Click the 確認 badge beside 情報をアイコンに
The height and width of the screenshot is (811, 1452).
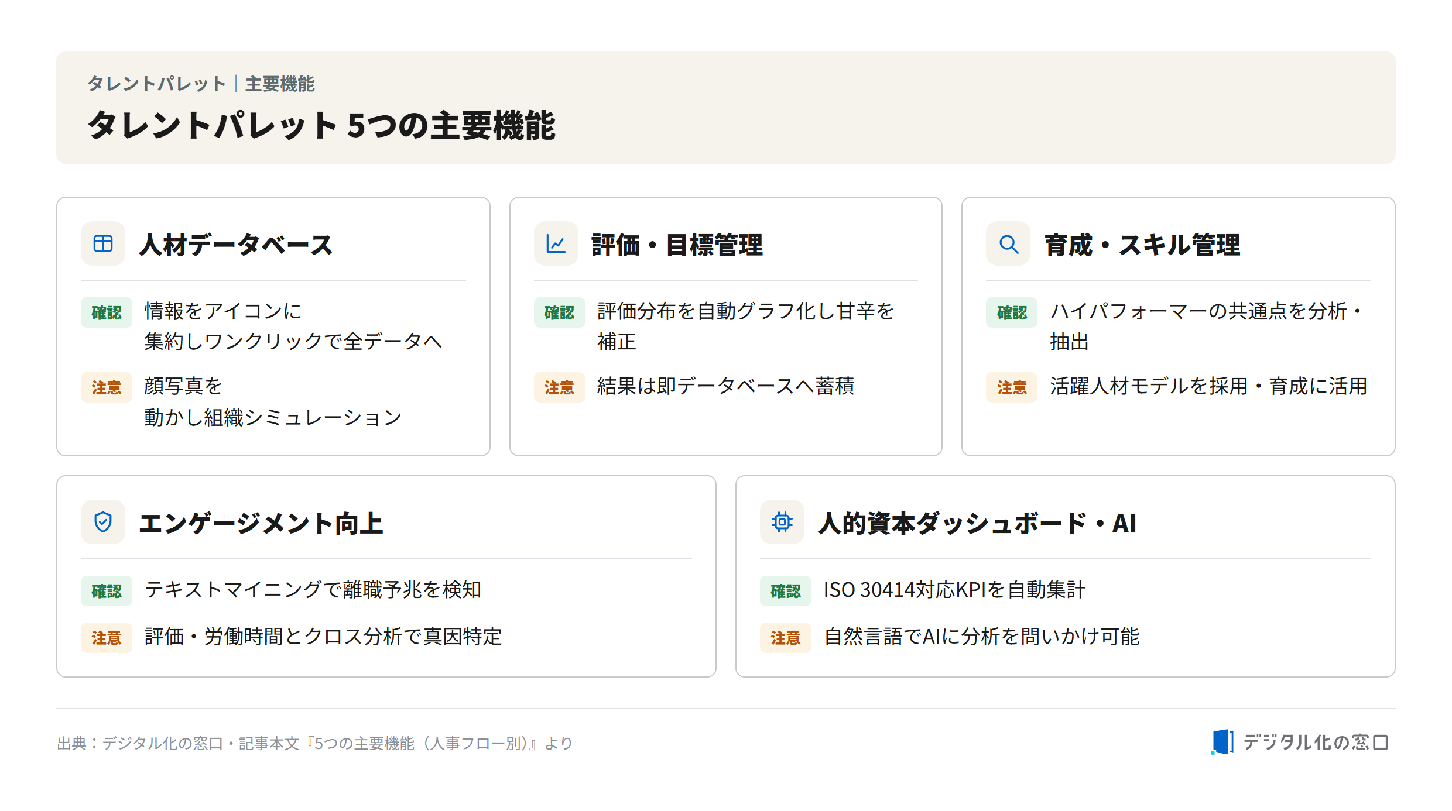(107, 312)
